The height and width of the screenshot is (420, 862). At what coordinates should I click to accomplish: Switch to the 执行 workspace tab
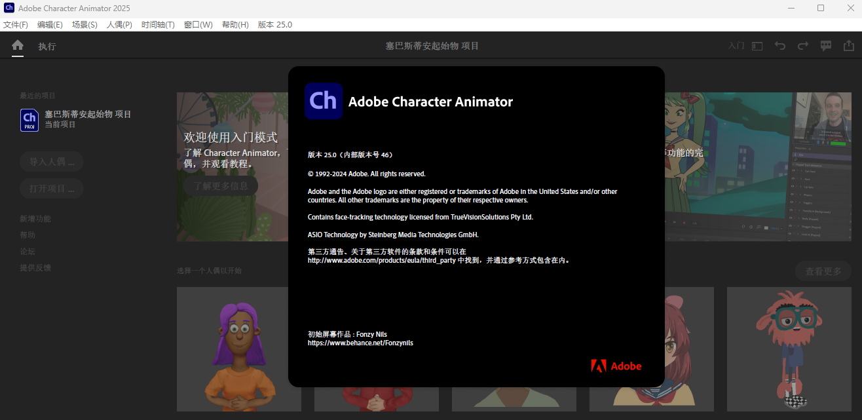point(47,47)
